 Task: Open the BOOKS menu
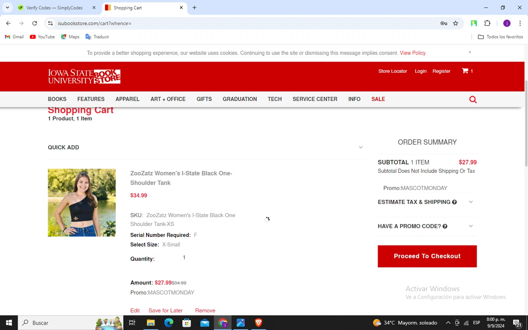pyautogui.click(x=57, y=99)
